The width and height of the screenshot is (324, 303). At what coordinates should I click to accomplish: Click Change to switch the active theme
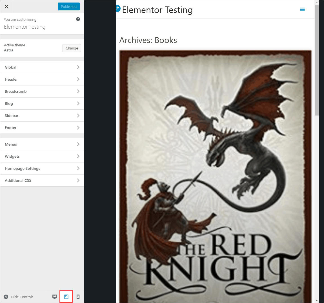pyautogui.click(x=72, y=48)
